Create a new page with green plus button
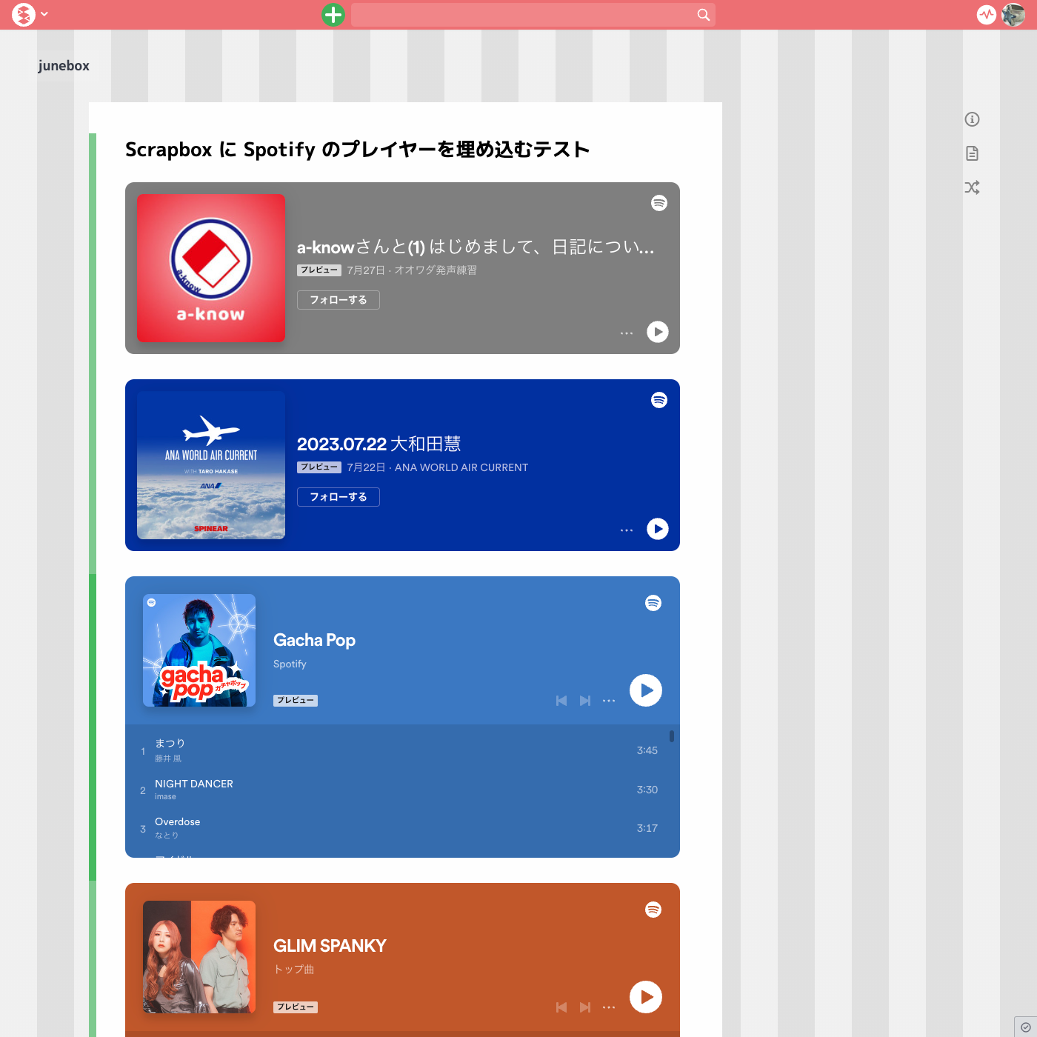1037x1037 pixels. [x=333, y=14]
